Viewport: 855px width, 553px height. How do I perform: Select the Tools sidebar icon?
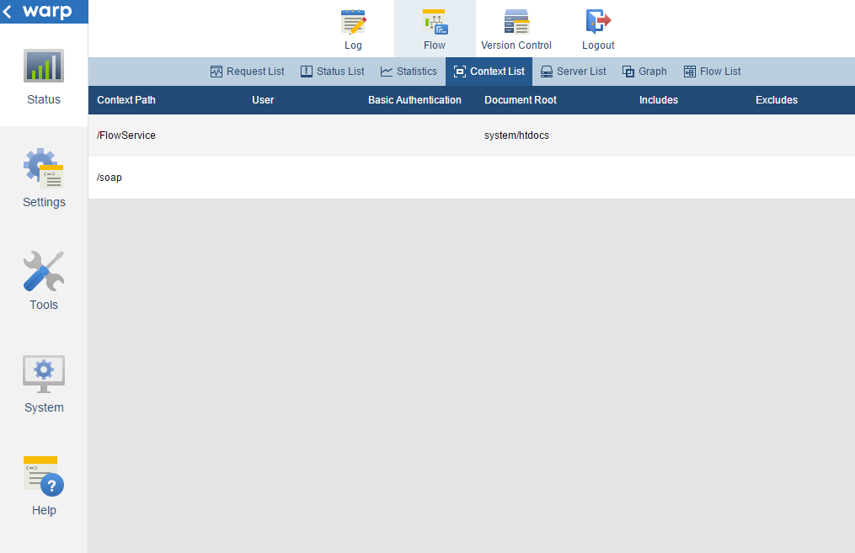[43, 281]
